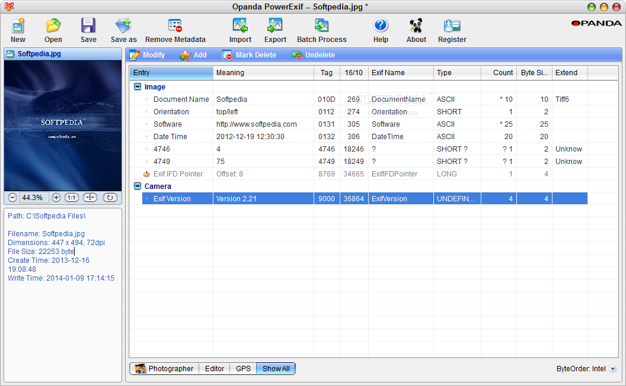The image size is (626, 386).
Task: Click the Export toolbar icon
Action: 275,25
